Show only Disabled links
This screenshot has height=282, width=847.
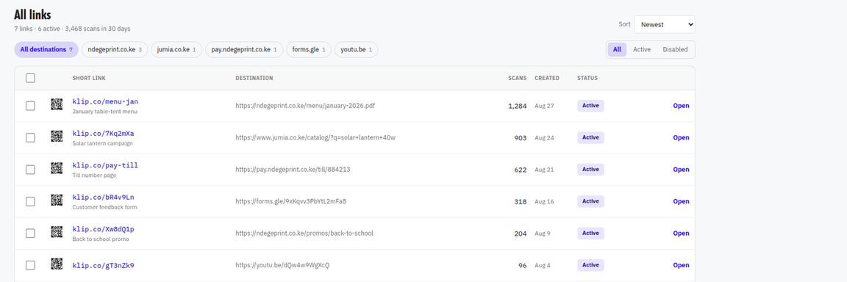pyautogui.click(x=675, y=49)
